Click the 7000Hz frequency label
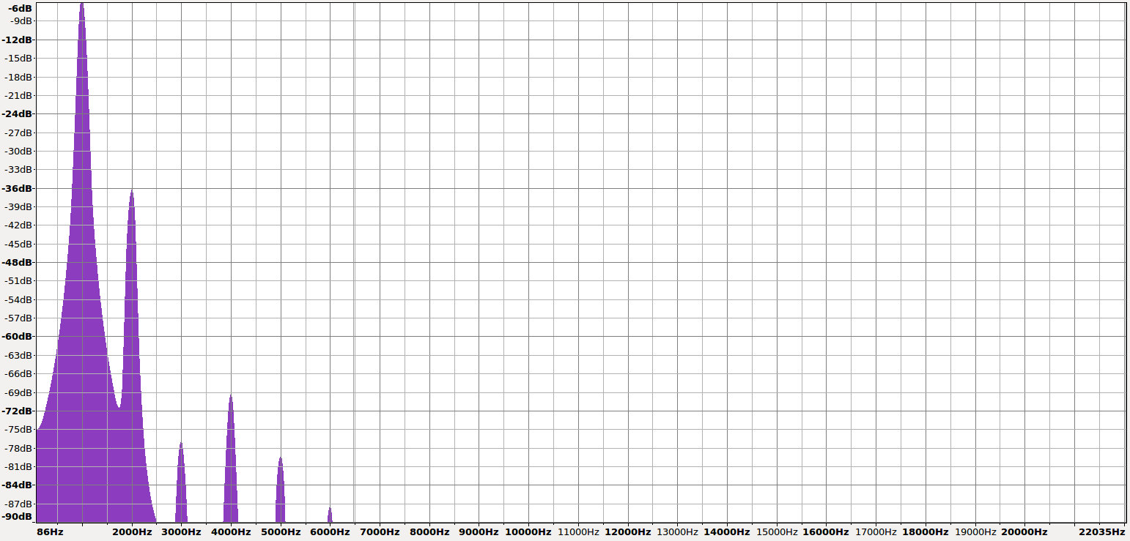1130x541 pixels. (x=380, y=531)
